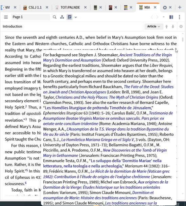
Task: Open the settings gear tab
Action: [x=165, y=7]
